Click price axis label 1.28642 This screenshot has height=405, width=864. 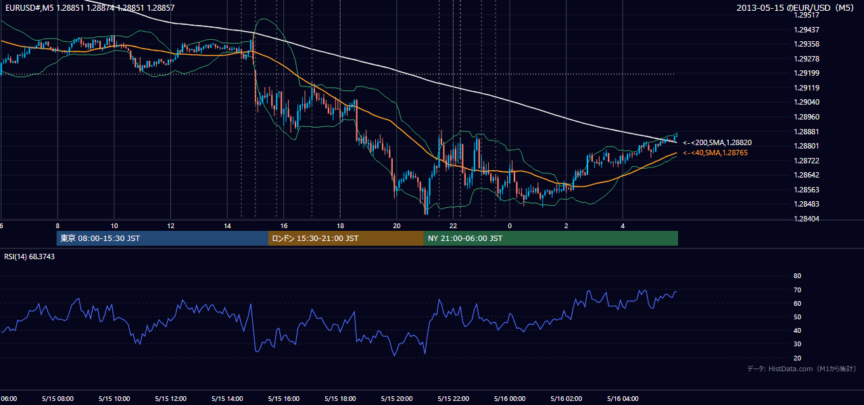(807, 175)
